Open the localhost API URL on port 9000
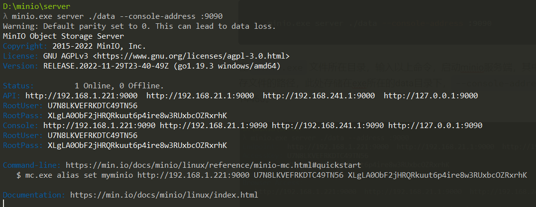Image resolution: width=536 pixels, height=207 pixels. point(430,96)
